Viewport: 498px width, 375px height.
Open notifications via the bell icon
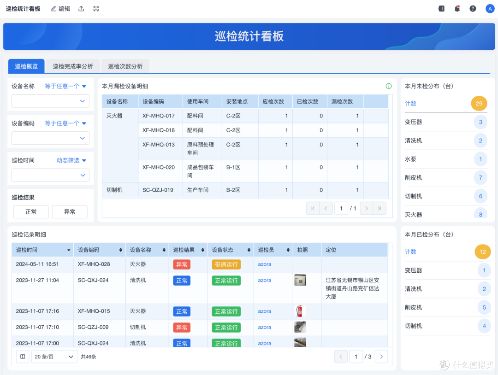coord(457,8)
